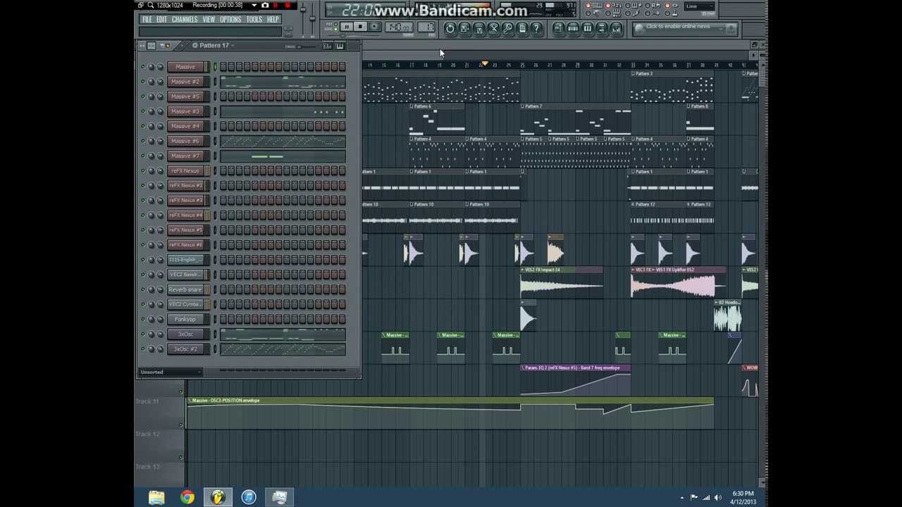902x507 pixels.
Task: Click the transport Record button
Action: 374,27
